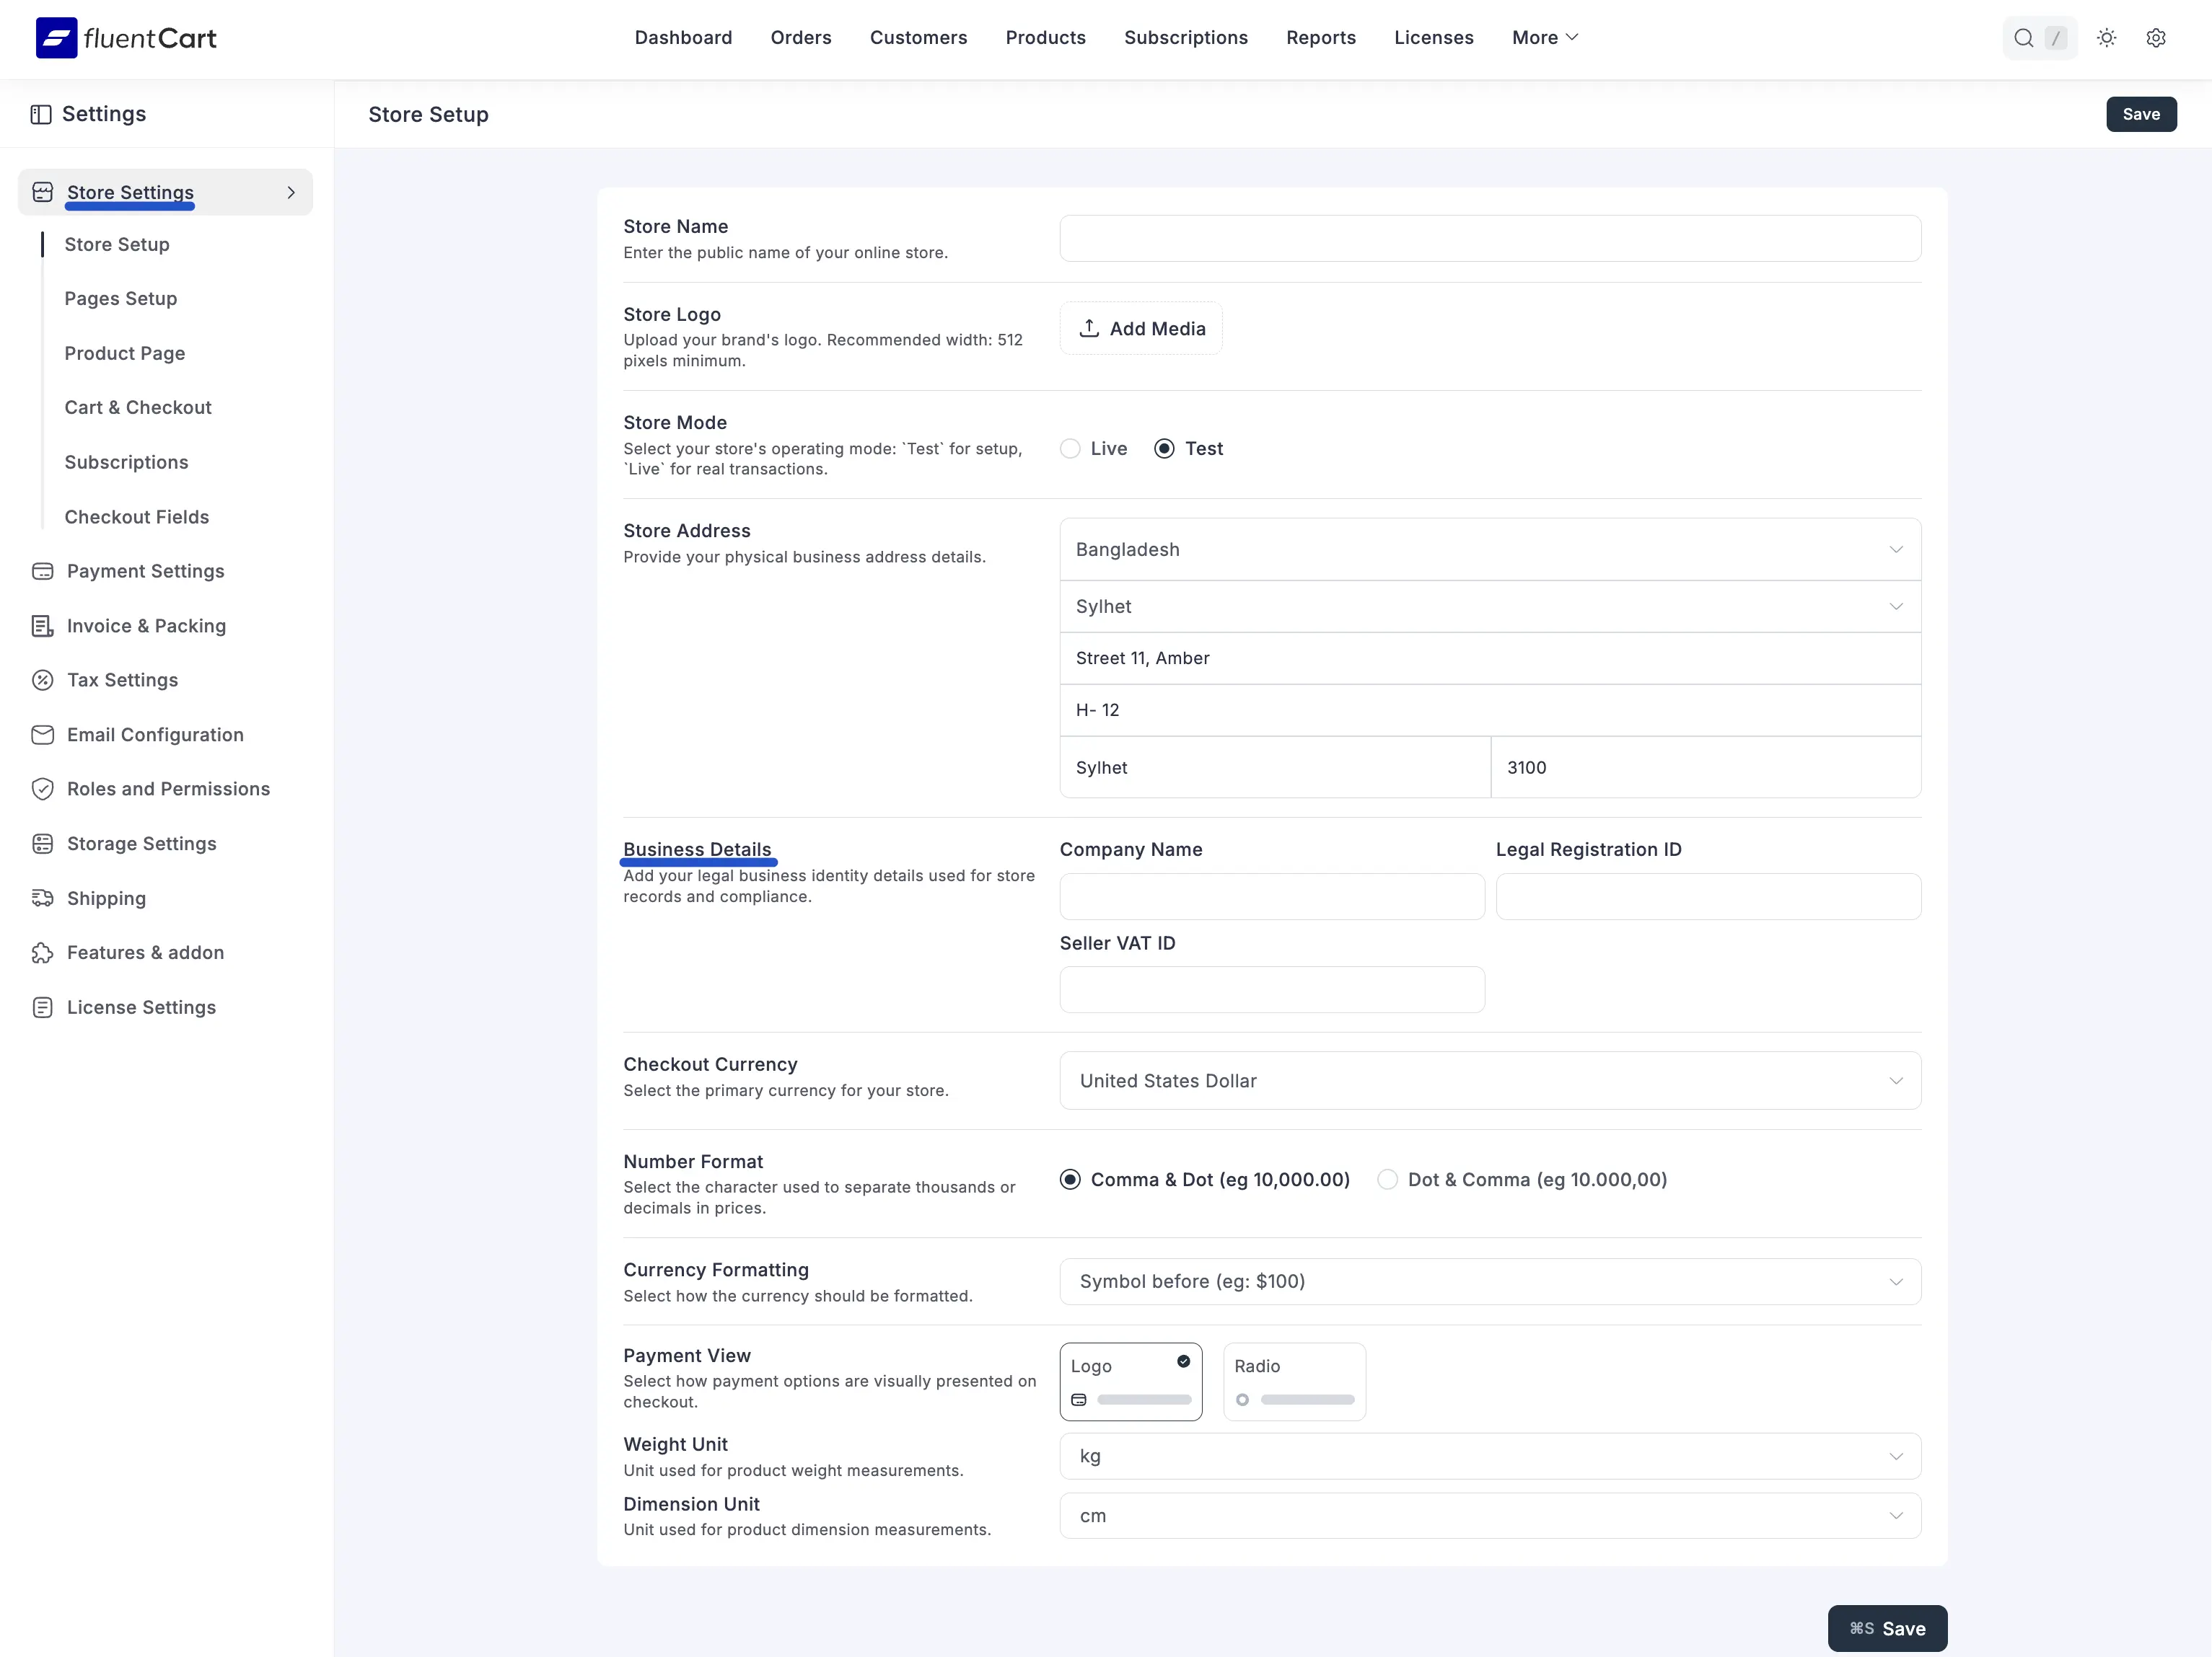
Task: Choose Dot & Comma number format
Action: 1522,1179
